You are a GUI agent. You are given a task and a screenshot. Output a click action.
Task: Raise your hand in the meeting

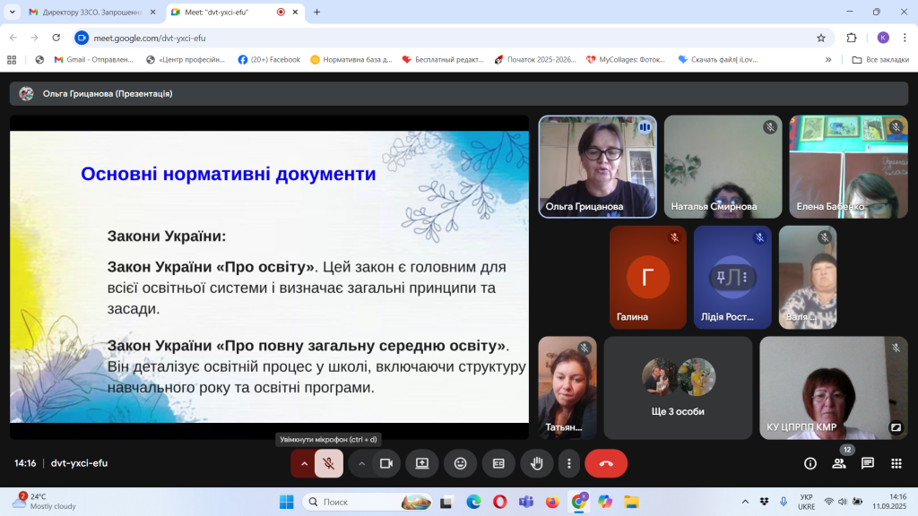(537, 463)
